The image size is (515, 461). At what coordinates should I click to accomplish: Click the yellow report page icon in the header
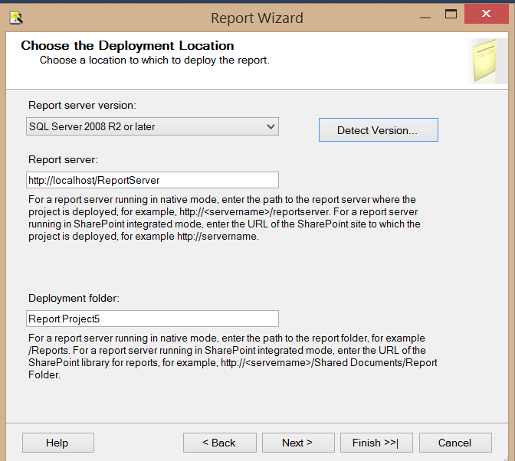(484, 60)
